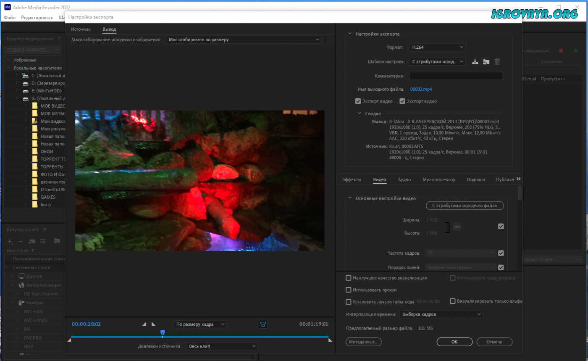Screen dimensions: 588x361
Task: Click the import preset icon
Action: [486, 61]
